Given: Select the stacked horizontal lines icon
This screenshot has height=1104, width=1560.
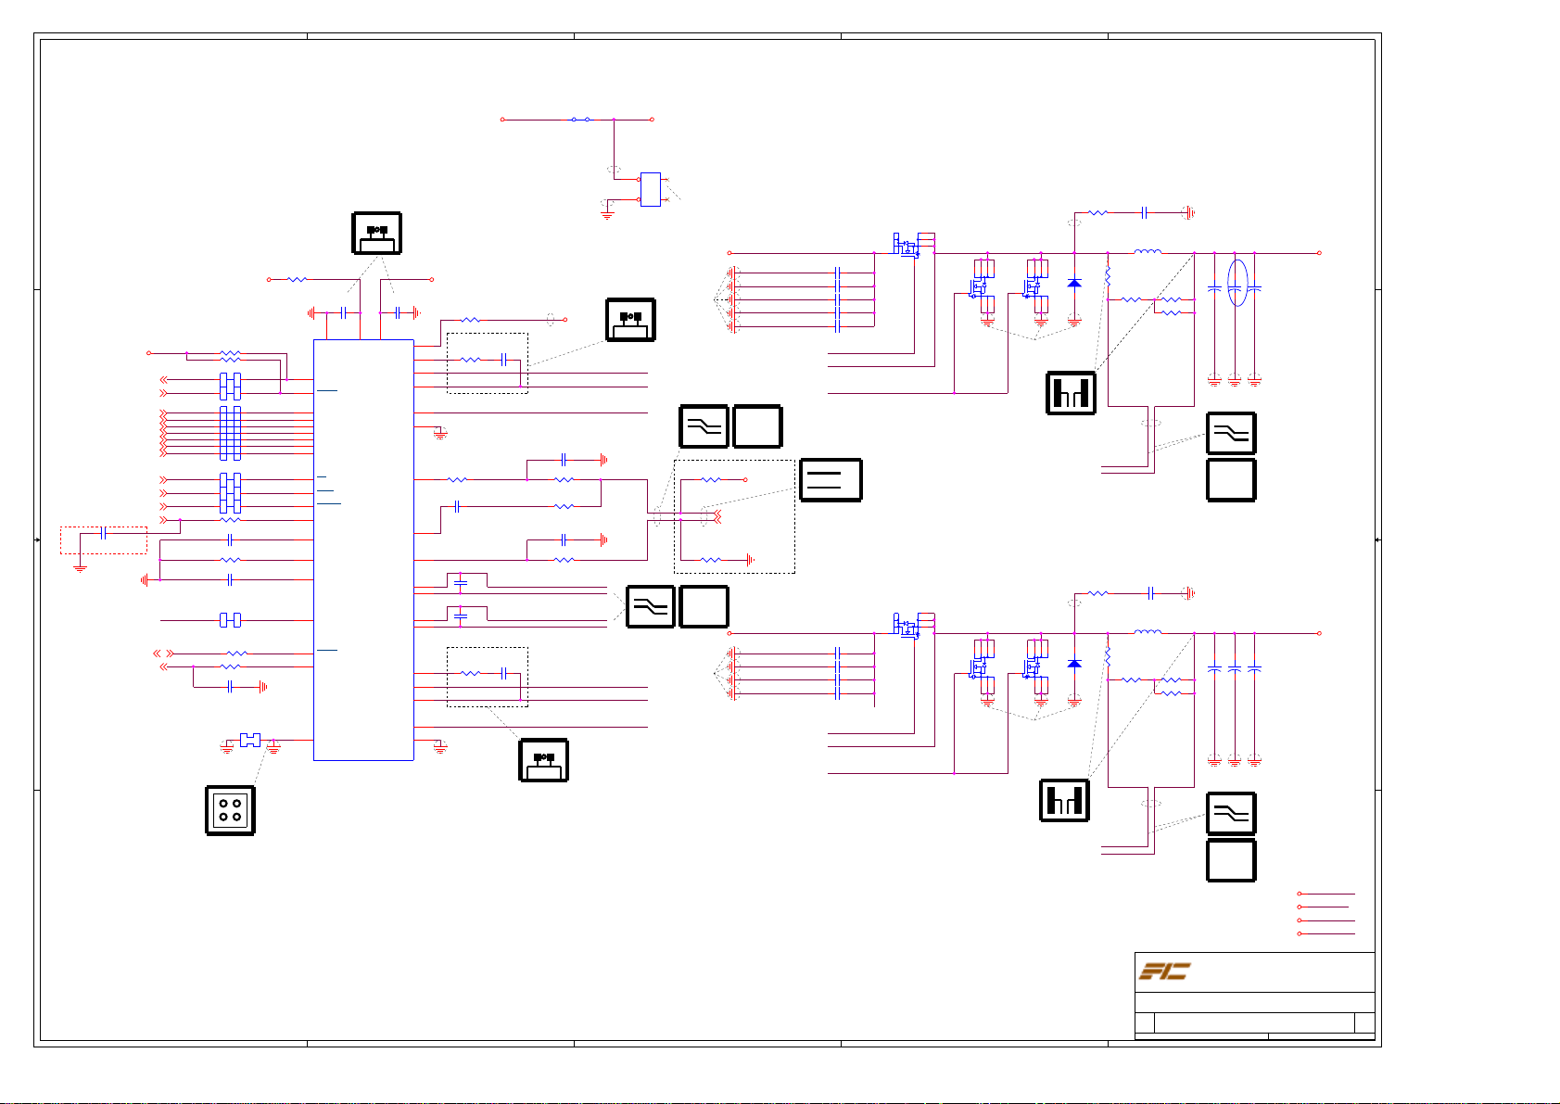Looking at the screenshot, I should tap(831, 480).
